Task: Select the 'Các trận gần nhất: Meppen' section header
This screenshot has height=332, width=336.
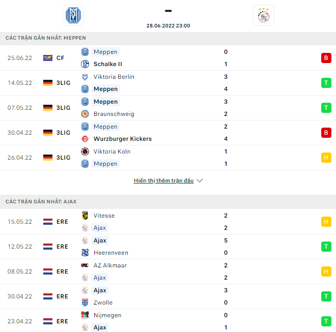Action: point(46,38)
